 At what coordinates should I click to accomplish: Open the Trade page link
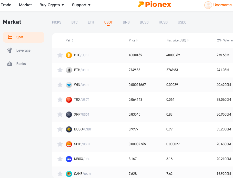(6, 5)
